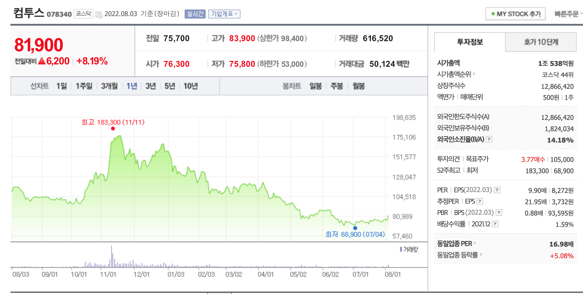This screenshot has width=583, height=294.
Task: Click the 저가 value 75,800
Action: (242, 64)
